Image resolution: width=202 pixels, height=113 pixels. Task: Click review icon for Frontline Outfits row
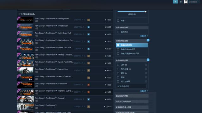(88, 92)
